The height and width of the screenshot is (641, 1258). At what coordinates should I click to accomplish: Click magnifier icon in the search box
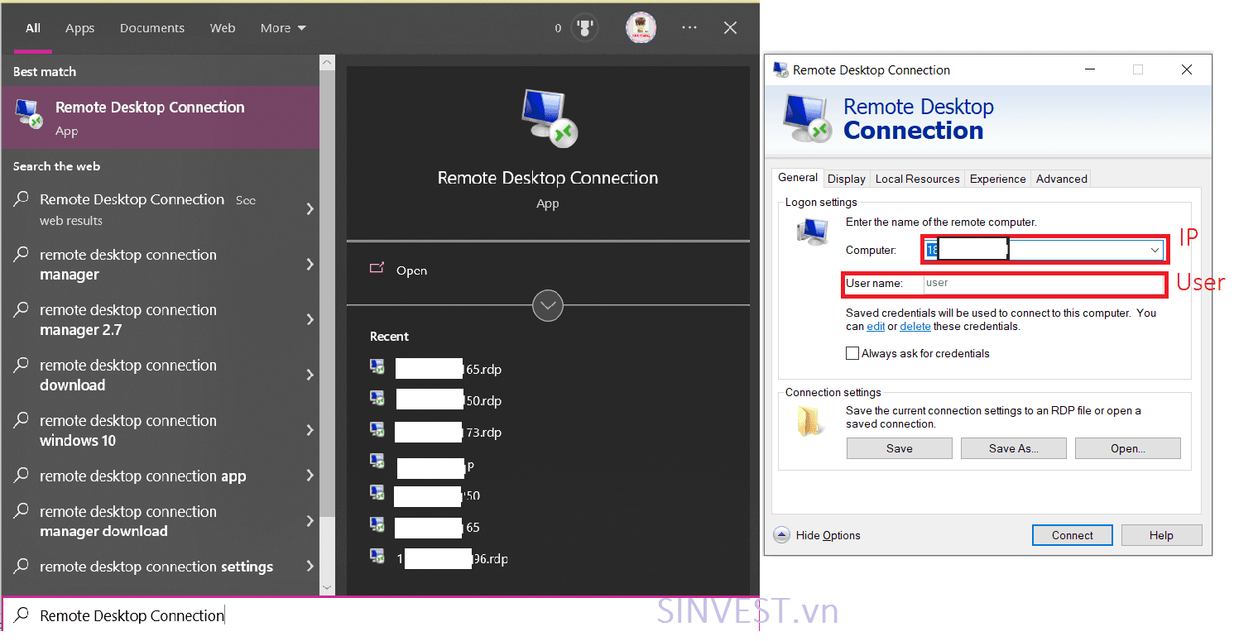coord(22,615)
